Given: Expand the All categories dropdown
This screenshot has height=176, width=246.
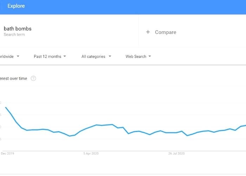Looking at the screenshot, I should click(96, 56).
